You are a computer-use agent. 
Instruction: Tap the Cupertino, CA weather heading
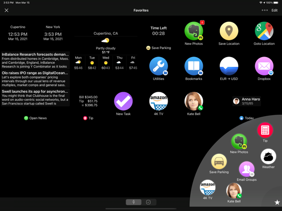click(x=106, y=33)
